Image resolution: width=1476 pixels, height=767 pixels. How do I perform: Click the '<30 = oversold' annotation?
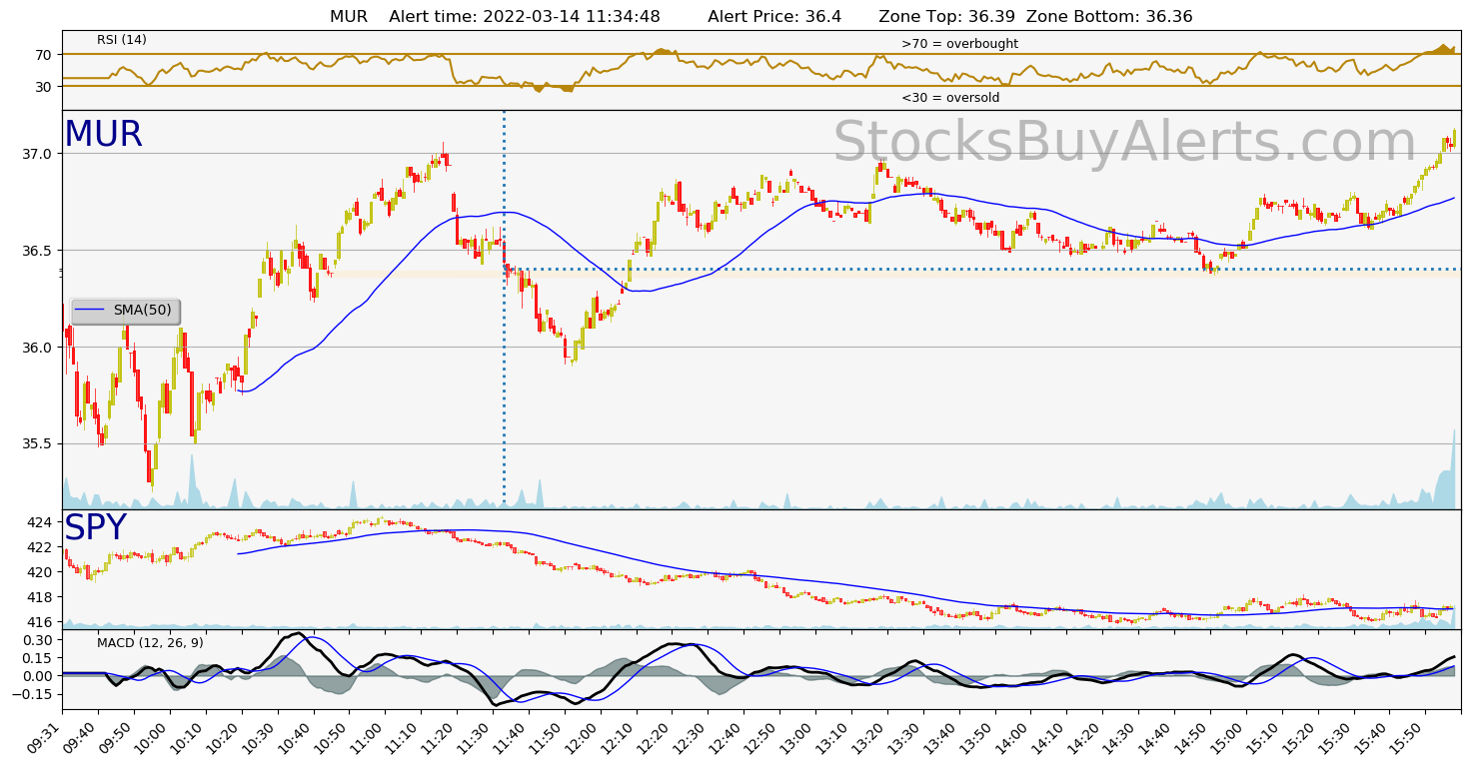click(950, 98)
